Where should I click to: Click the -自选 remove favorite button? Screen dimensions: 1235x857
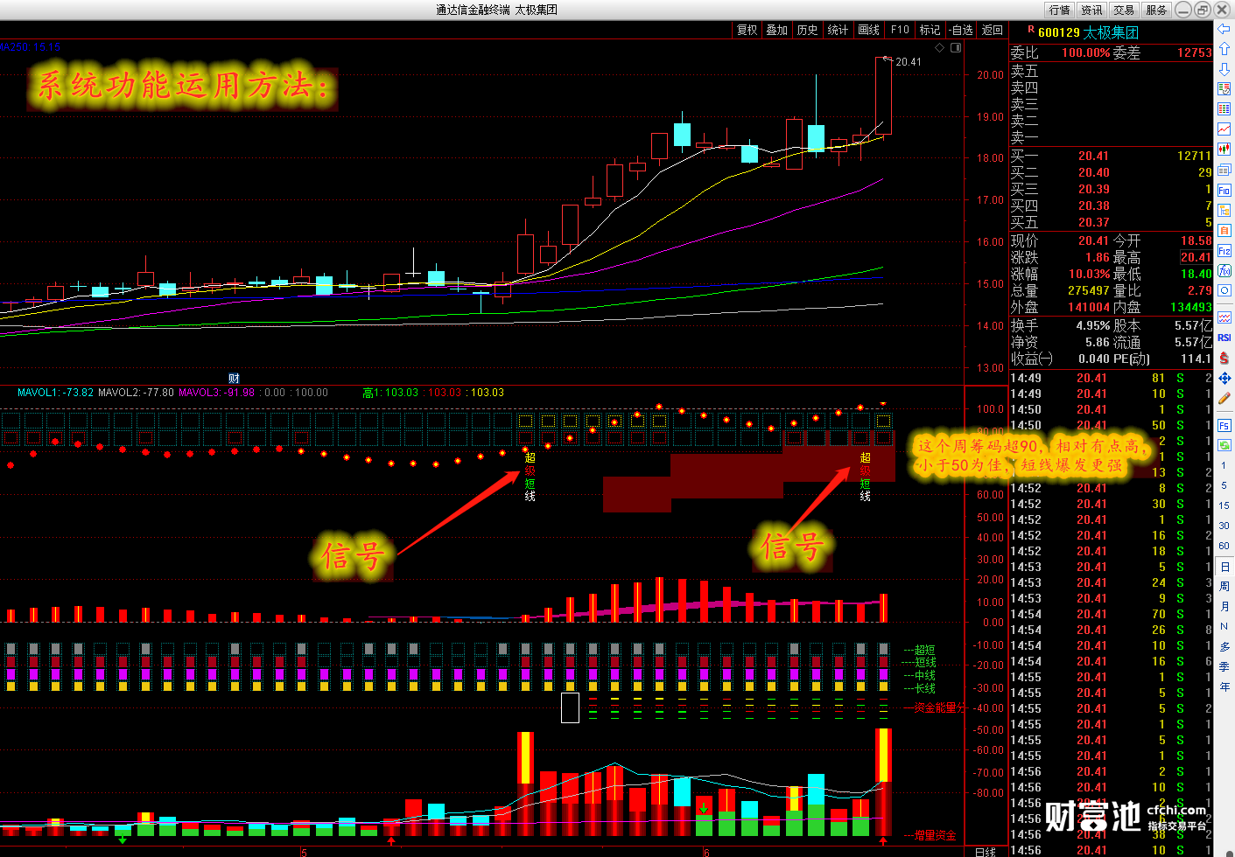pyautogui.click(x=962, y=30)
